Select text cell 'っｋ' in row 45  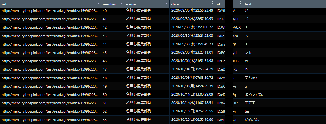pyautogui.click(x=284, y=53)
